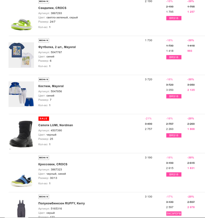
Task: Open "Полукомбинезон RUFFY, Kerry" product link
Action: pos(62,203)
